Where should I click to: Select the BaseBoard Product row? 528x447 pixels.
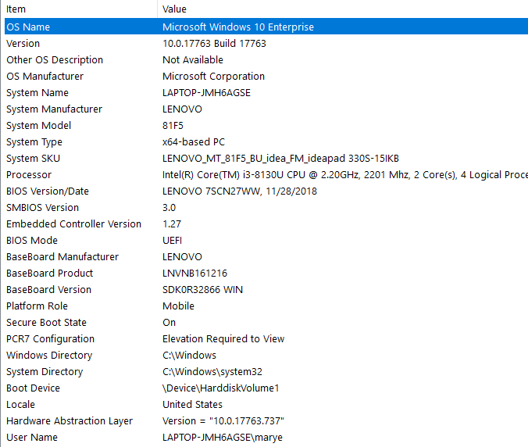[266, 273]
